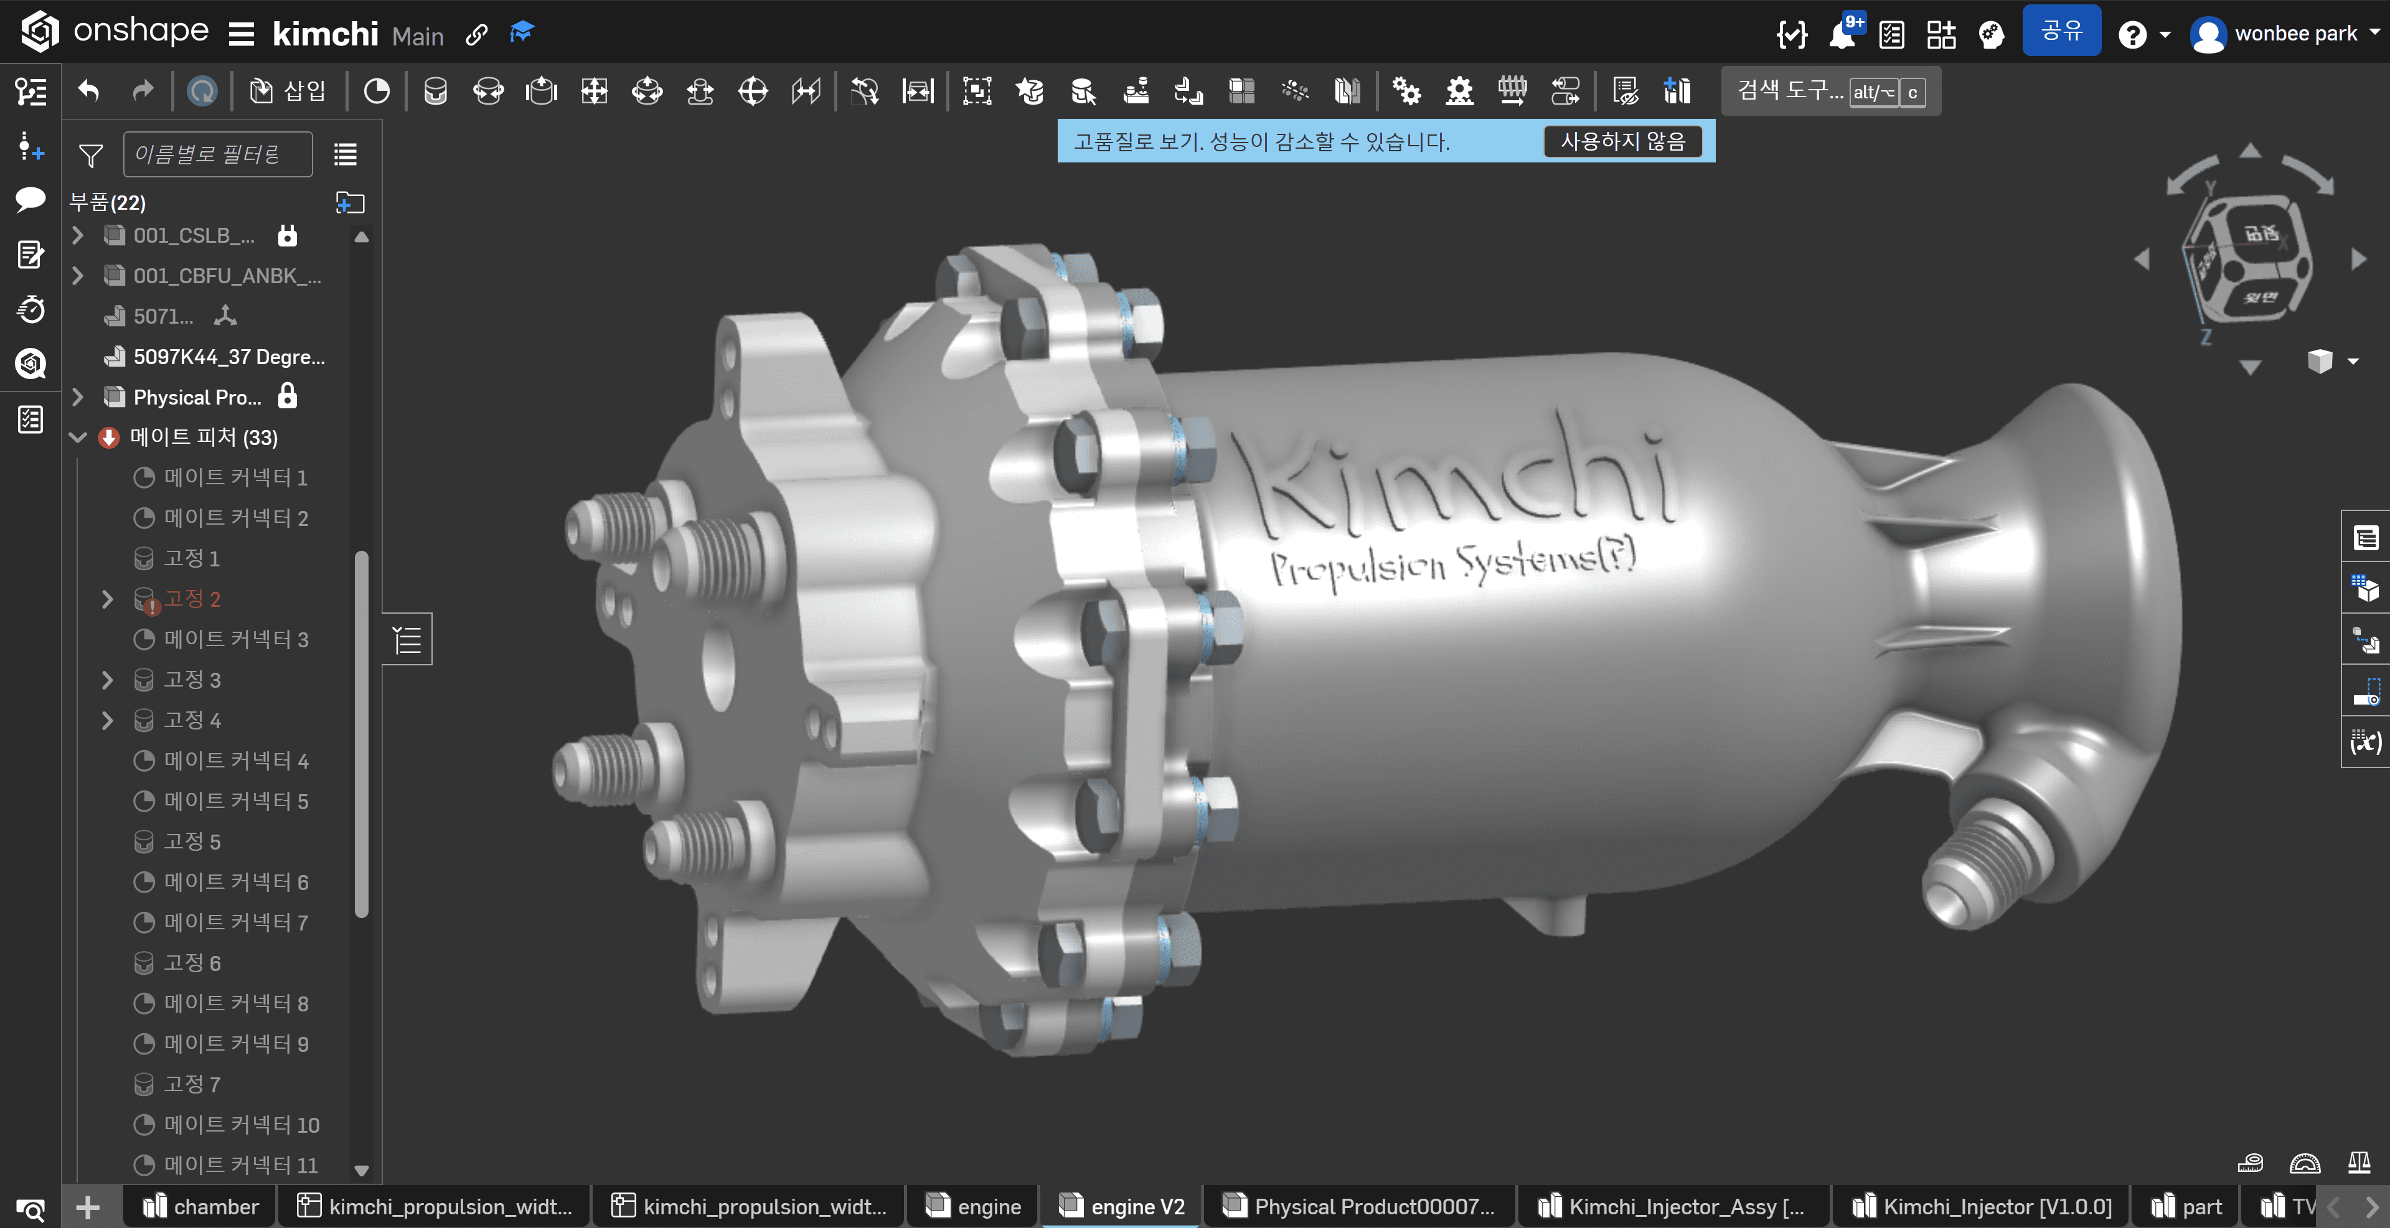The height and width of the screenshot is (1228, 2390).
Task: Open the wonbee park account menu
Action: tap(2285, 34)
